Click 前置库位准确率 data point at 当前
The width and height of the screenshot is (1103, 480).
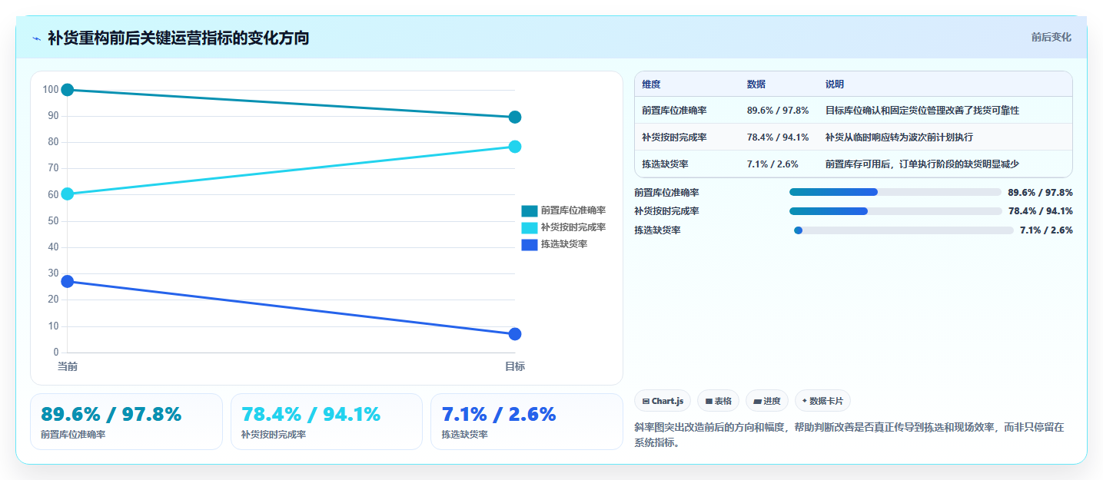point(68,90)
